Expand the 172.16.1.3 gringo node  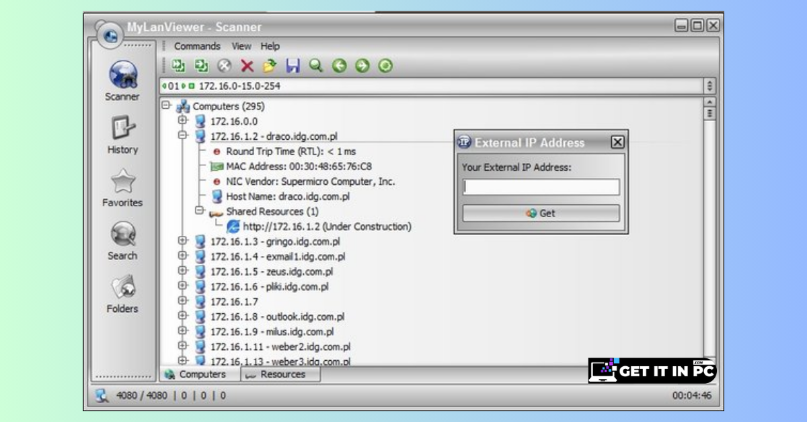point(182,241)
